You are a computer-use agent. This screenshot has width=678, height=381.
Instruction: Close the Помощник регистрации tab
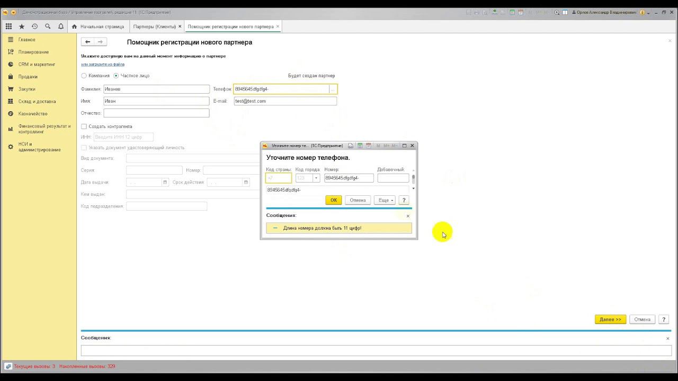278,26
